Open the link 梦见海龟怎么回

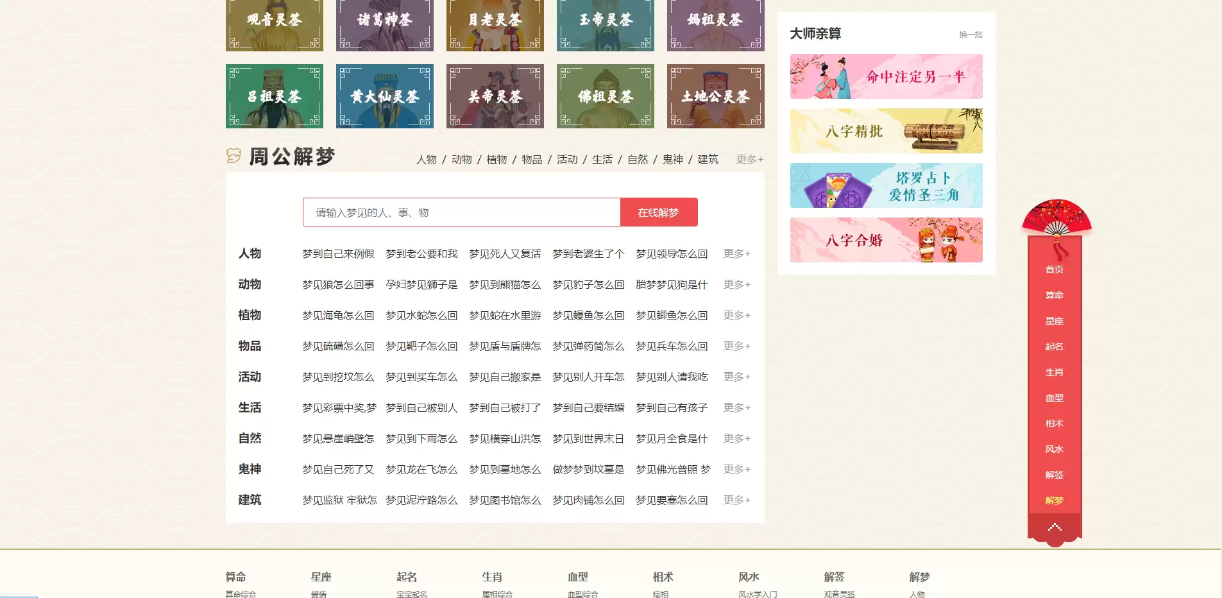[339, 315]
